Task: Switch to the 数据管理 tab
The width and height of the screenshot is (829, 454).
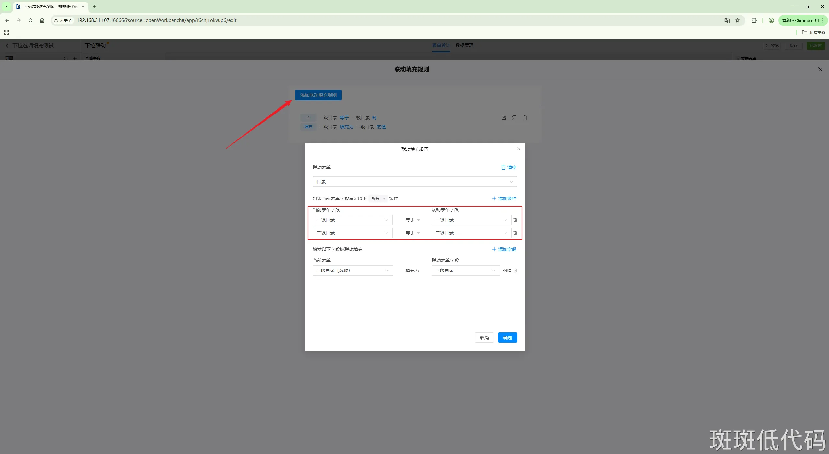Action: point(464,45)
